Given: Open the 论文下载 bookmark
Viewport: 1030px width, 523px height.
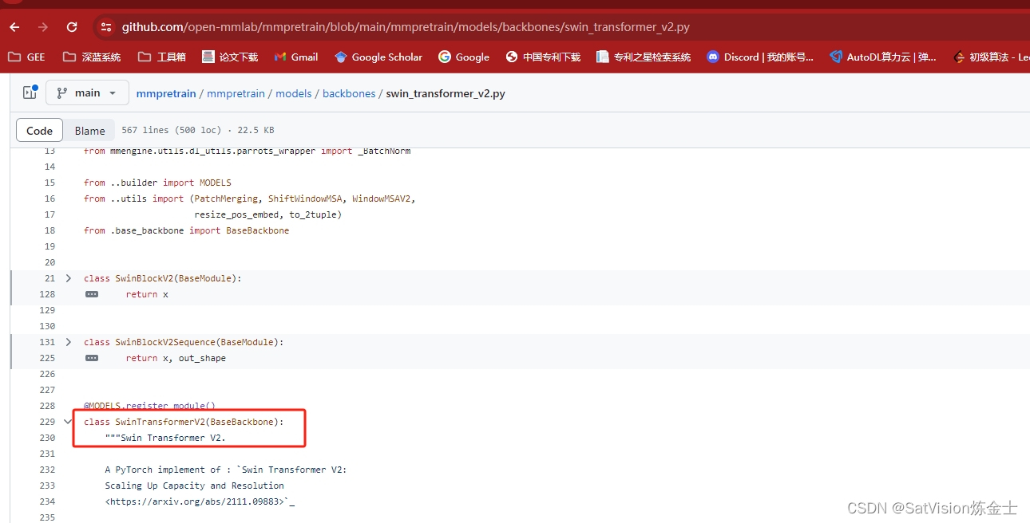Looking at the screenshot, I should (230, 57).
